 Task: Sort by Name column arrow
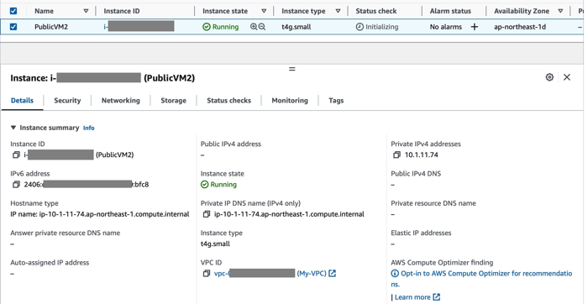tap(86, 11)
